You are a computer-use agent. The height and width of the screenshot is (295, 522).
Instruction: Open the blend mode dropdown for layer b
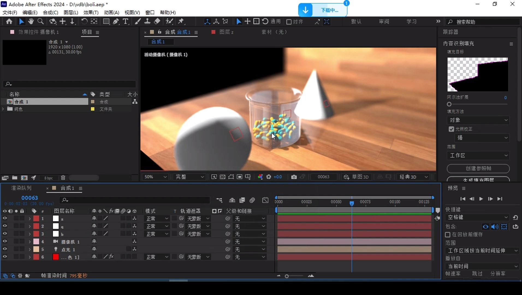pos(157,234)
